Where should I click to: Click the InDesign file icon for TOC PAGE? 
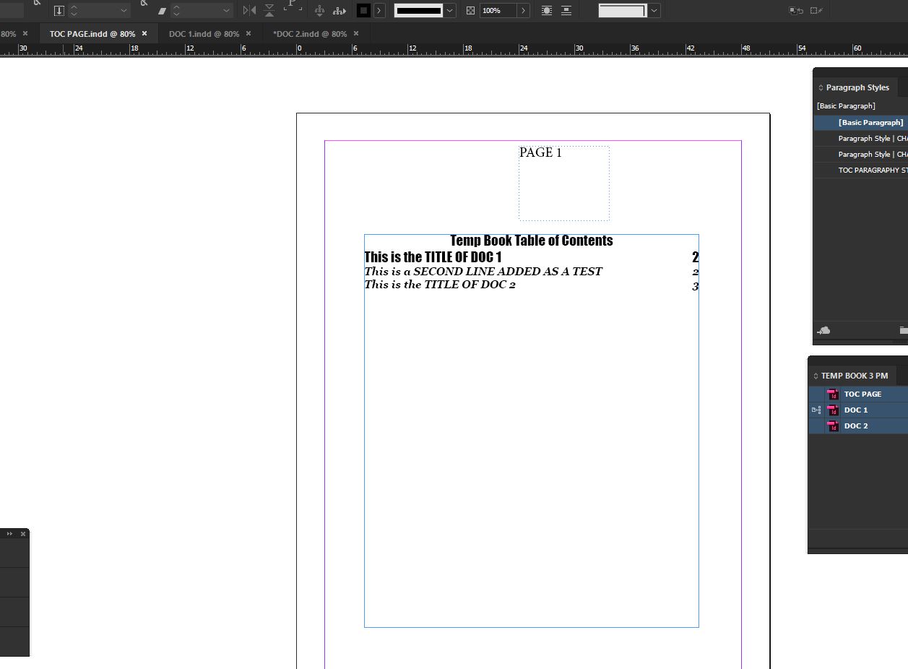[x=833, y=394]
